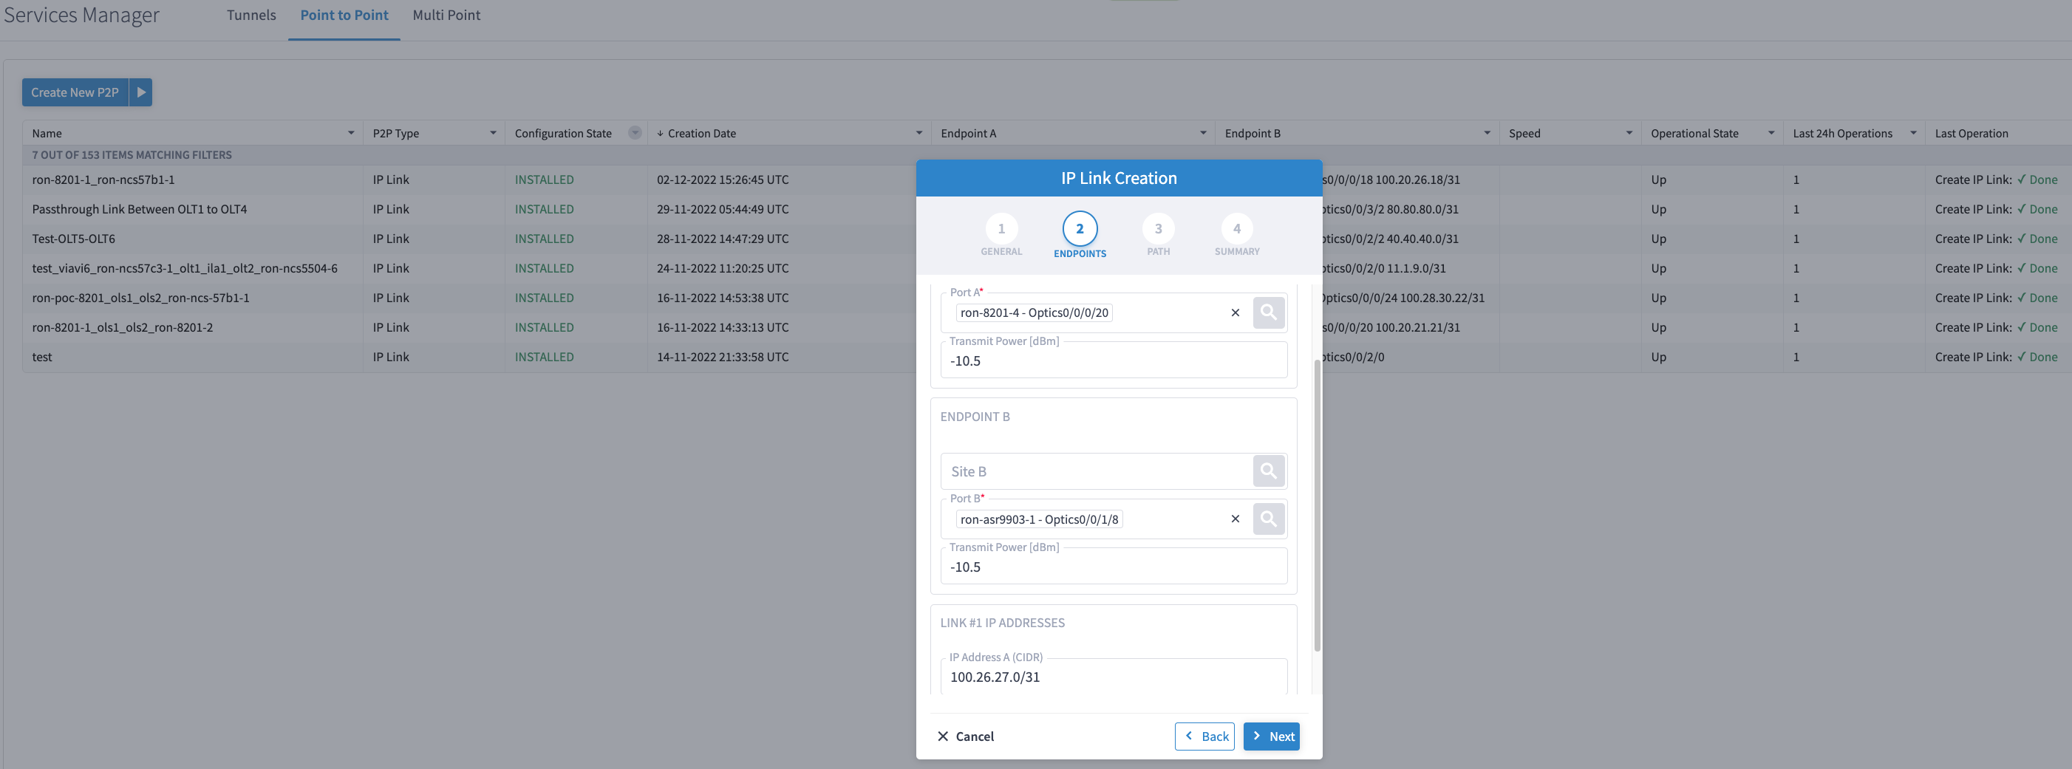Image resolution: width=2072 pixels, height=769 pixels.
Task: Jump to wizard step 4 Summary
Action: click(x=1236, y=228)
